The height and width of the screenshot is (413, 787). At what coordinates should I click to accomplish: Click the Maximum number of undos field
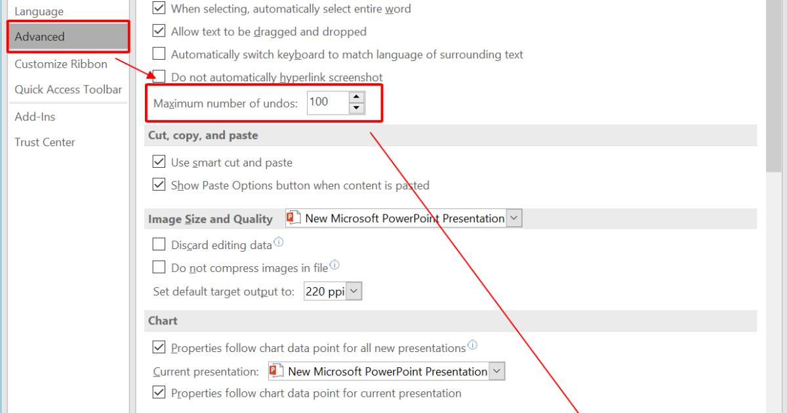click(327, 103)
